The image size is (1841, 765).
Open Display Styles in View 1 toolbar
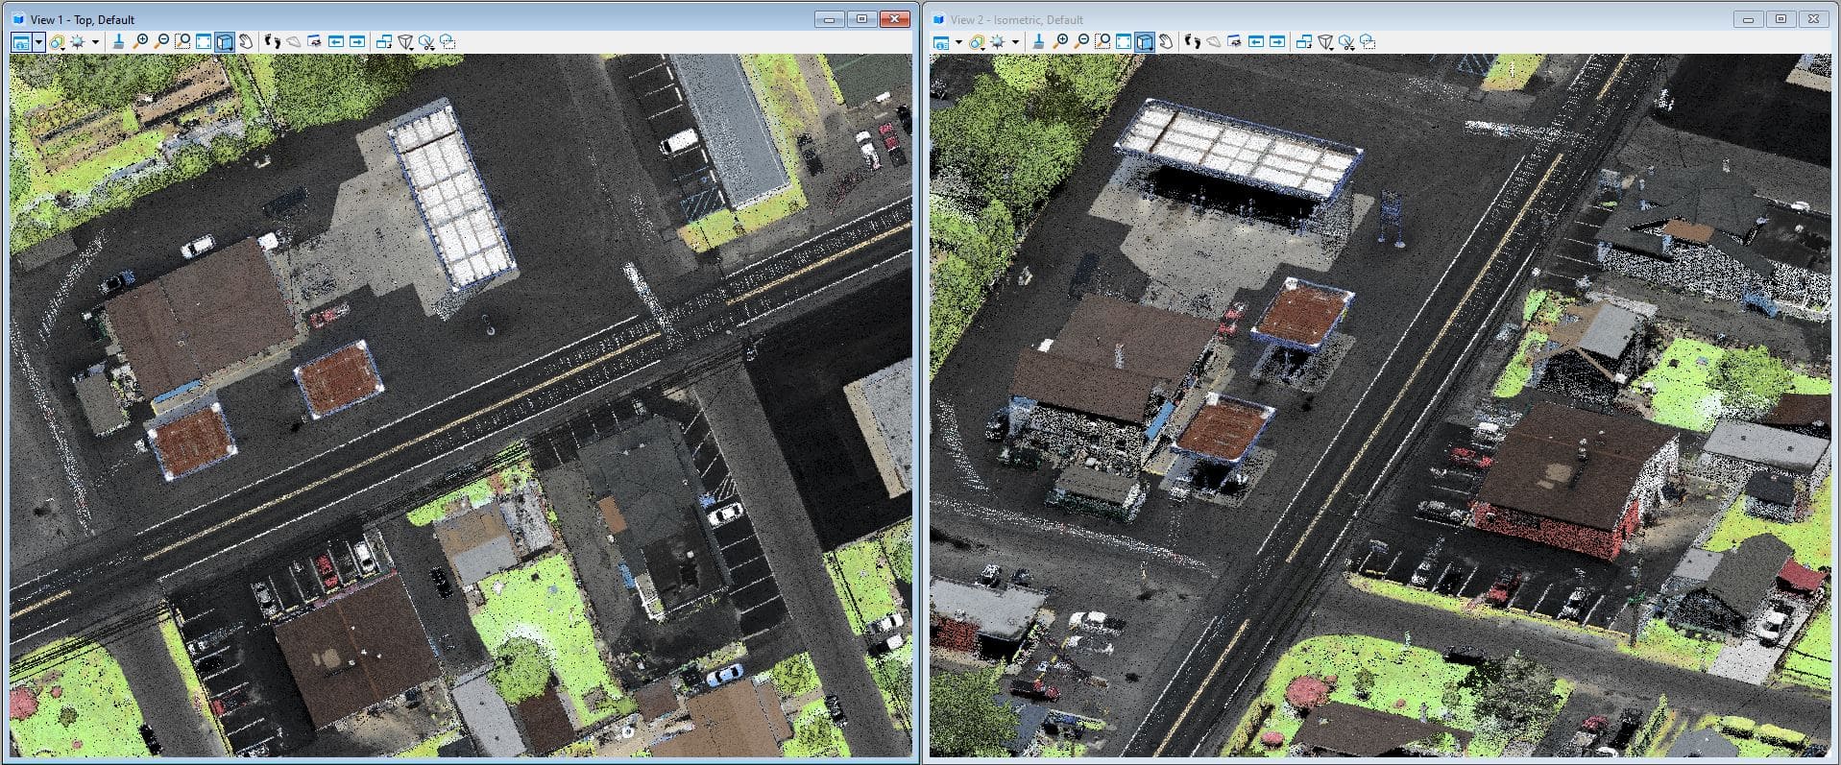(57, 42)
